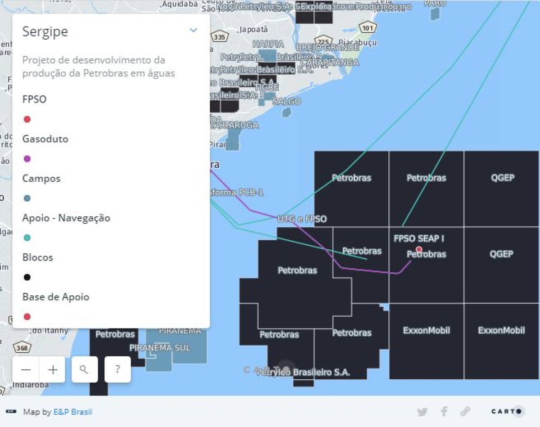Image resolution: width=540 pixels, height=427 pixels.
Task: Collapse the Sergipe legend panel chevron
Action: (x=193, y=30)
